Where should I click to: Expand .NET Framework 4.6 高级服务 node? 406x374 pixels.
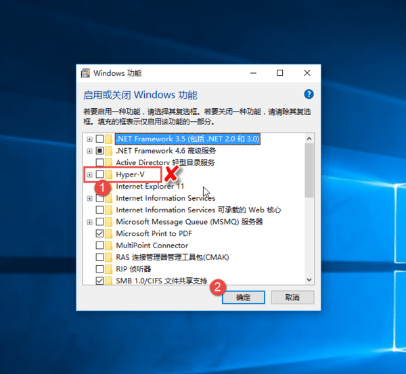89,151
